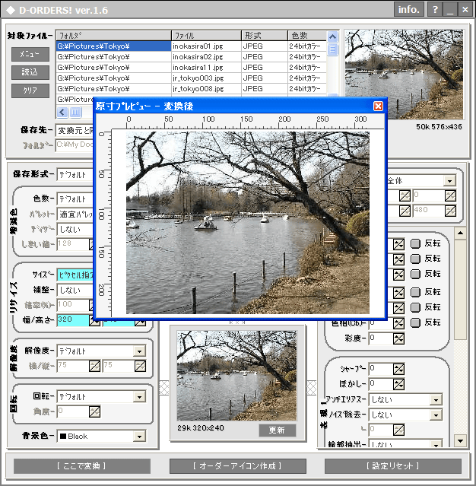Viewport: 476px width, 486px height.
Task: Click effects panel vertical scrollbar thumb
Action: click(x=461, y=289)
